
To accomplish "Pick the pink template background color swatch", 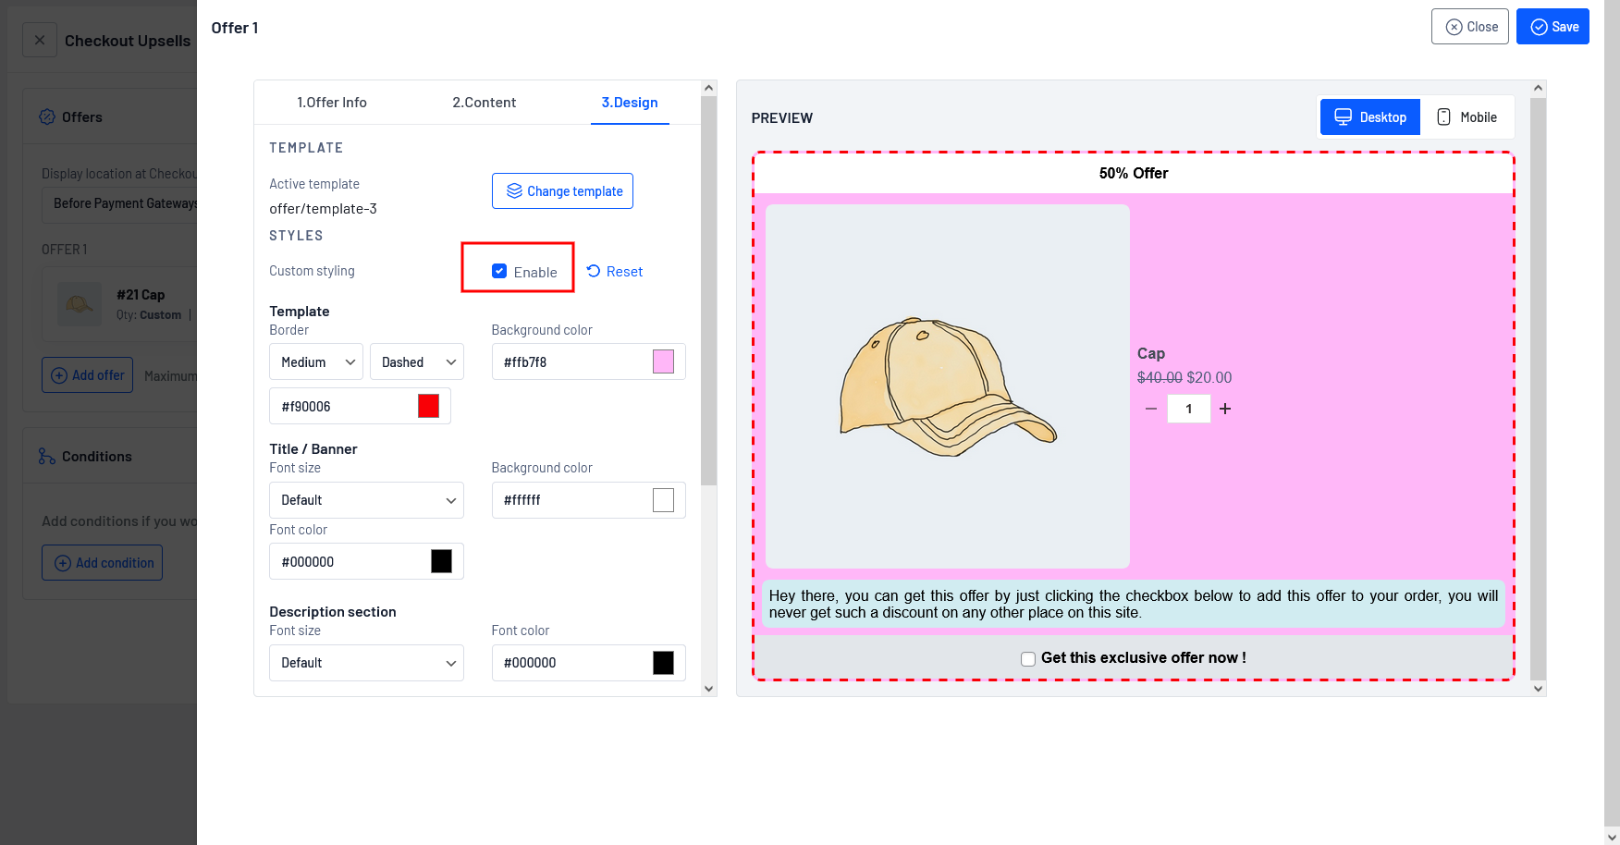I will click(x=663, y=361).
